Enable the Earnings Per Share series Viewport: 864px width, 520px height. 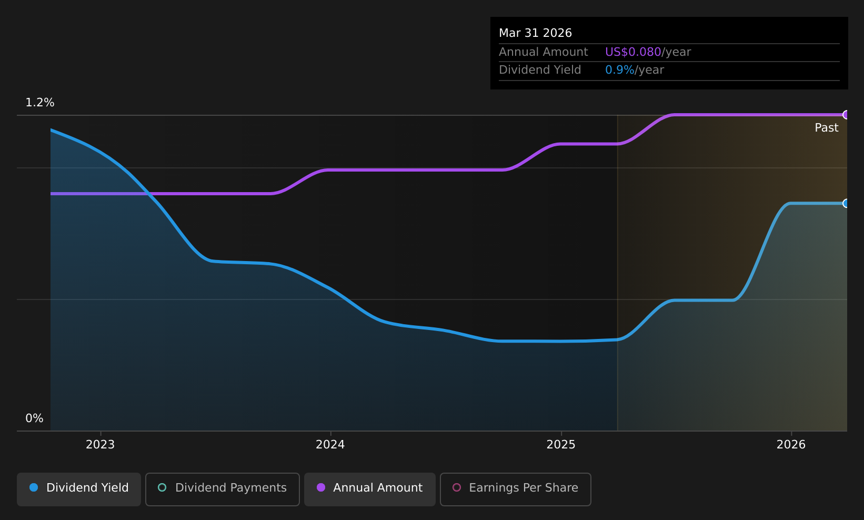pyautogui.click(x=516, y=489)
